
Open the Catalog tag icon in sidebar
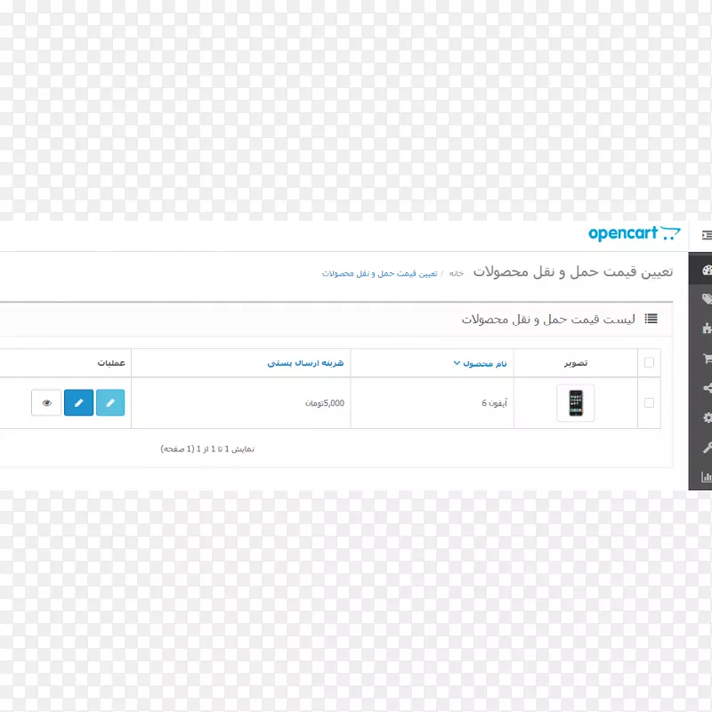707,299
